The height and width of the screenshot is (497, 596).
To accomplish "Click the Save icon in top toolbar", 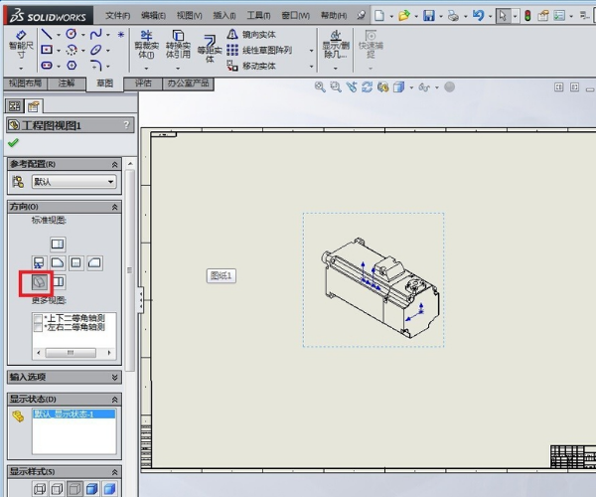I will click(429, 16).
